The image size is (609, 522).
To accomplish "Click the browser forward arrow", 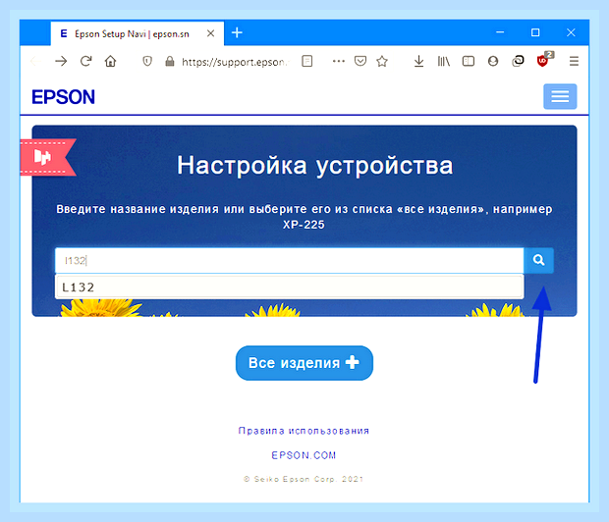I will tap(61, 61).
